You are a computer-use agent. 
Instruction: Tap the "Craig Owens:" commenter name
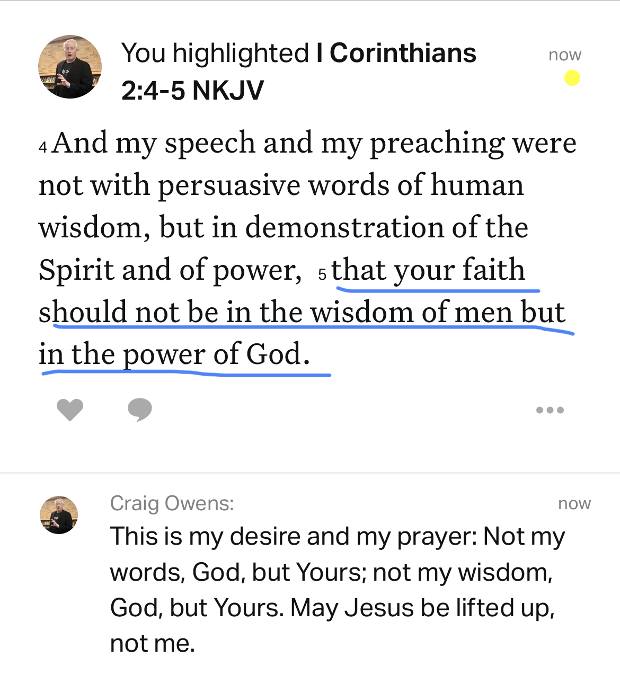172,503
